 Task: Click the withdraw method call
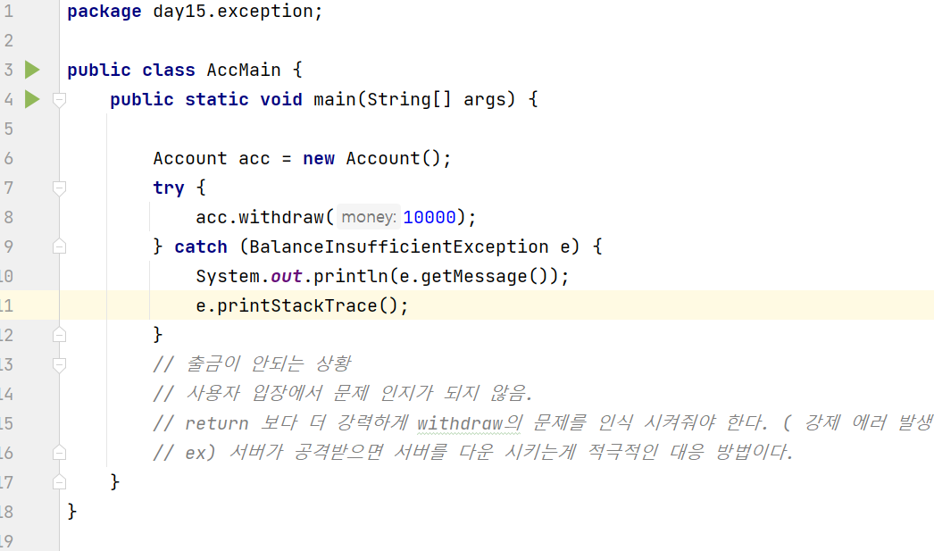(280, 217)
